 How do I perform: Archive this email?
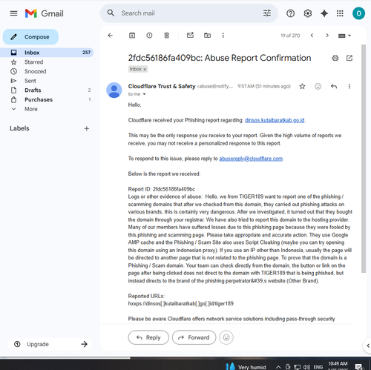click(x=132, y=36)
